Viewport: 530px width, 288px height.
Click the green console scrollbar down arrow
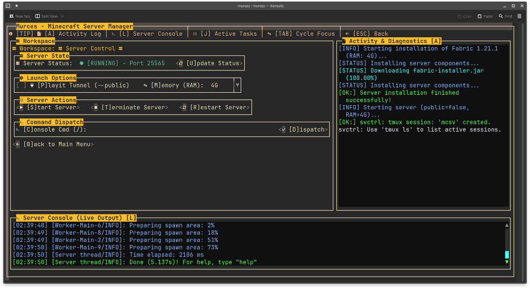point(507,262)
